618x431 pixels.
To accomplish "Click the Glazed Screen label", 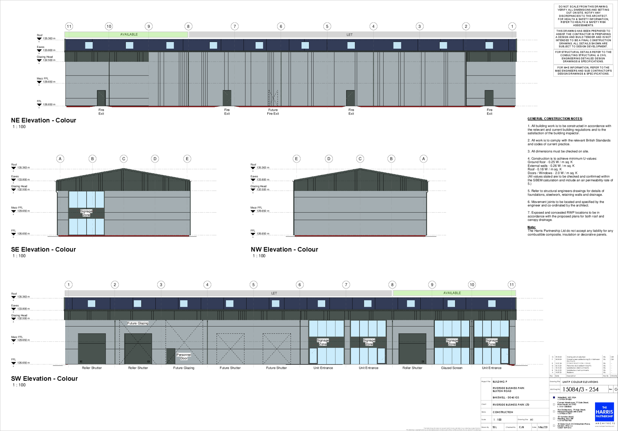I will point(452,368).
